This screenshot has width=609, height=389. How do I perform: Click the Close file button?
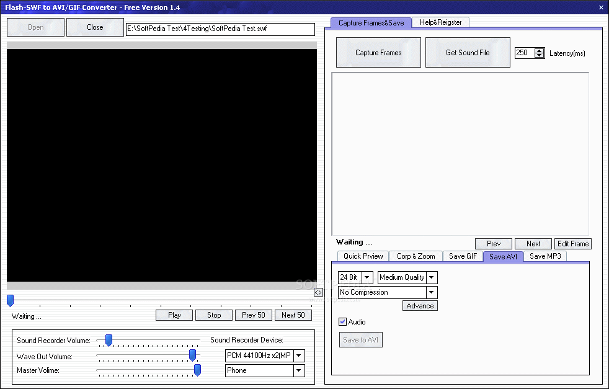(95, 27)
